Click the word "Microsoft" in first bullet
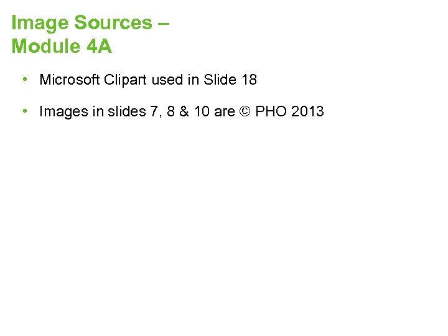The height and width of the screenshot is (336, 448). click(70, 80)
